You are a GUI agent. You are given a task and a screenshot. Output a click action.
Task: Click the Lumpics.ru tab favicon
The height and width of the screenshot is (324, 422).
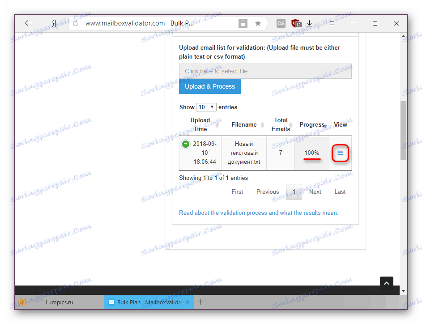tap(22, 302)
